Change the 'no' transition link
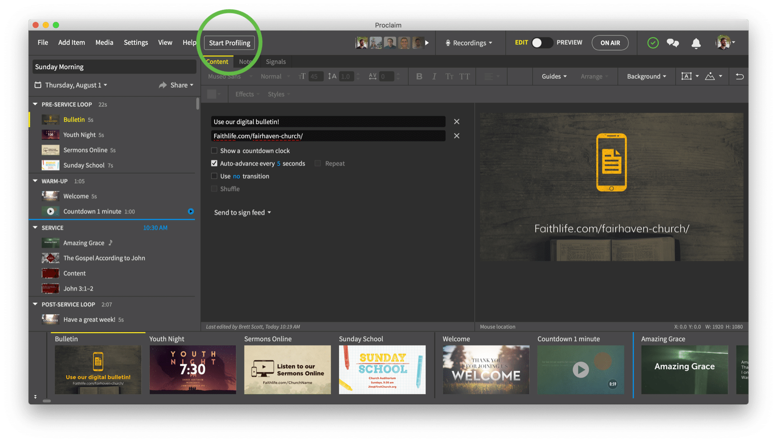The height and width of the screenshot is (442, 777). point(236,176)
